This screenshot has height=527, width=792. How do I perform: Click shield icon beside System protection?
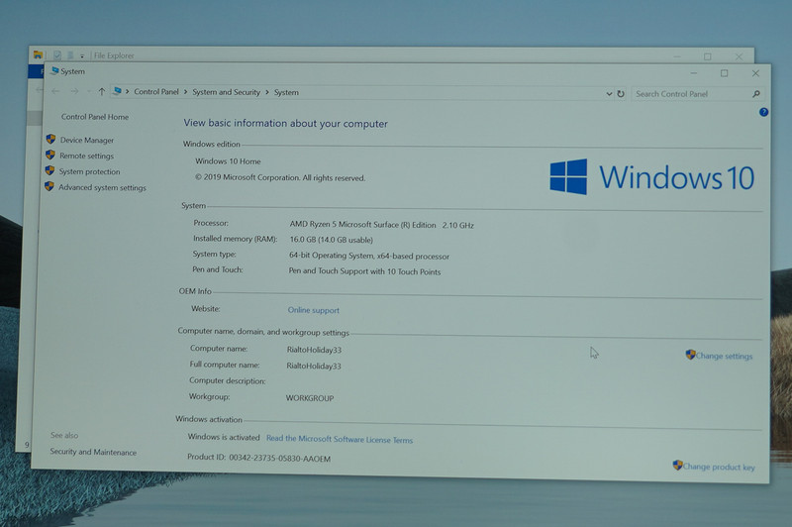[49, 170]
